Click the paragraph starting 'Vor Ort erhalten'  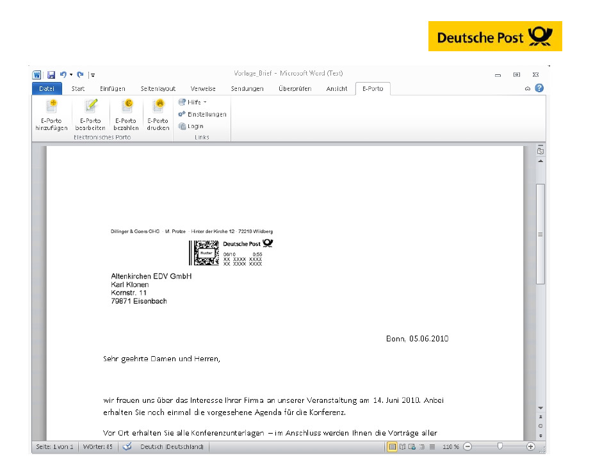[270, 433]
